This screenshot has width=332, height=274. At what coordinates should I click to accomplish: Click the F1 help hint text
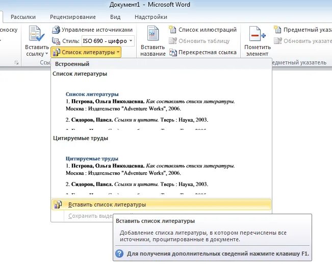tap(218, 254)
